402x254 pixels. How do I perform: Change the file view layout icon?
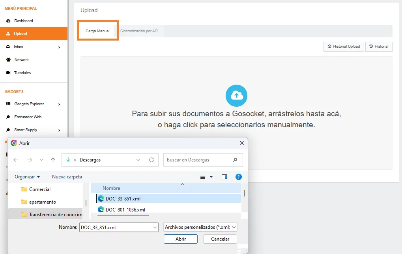point(203,177)
